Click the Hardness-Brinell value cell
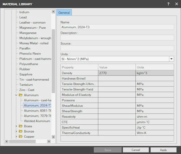Viewport: 181px width, 154px height. coord(117,78)
